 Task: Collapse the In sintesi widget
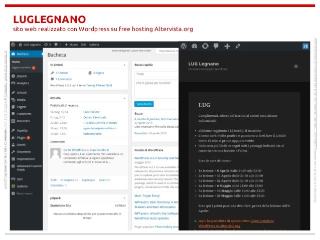[124, 65]
